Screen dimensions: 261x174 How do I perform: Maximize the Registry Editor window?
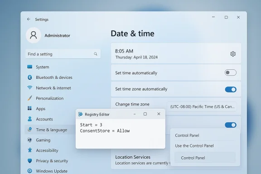[x=145, y=114]
